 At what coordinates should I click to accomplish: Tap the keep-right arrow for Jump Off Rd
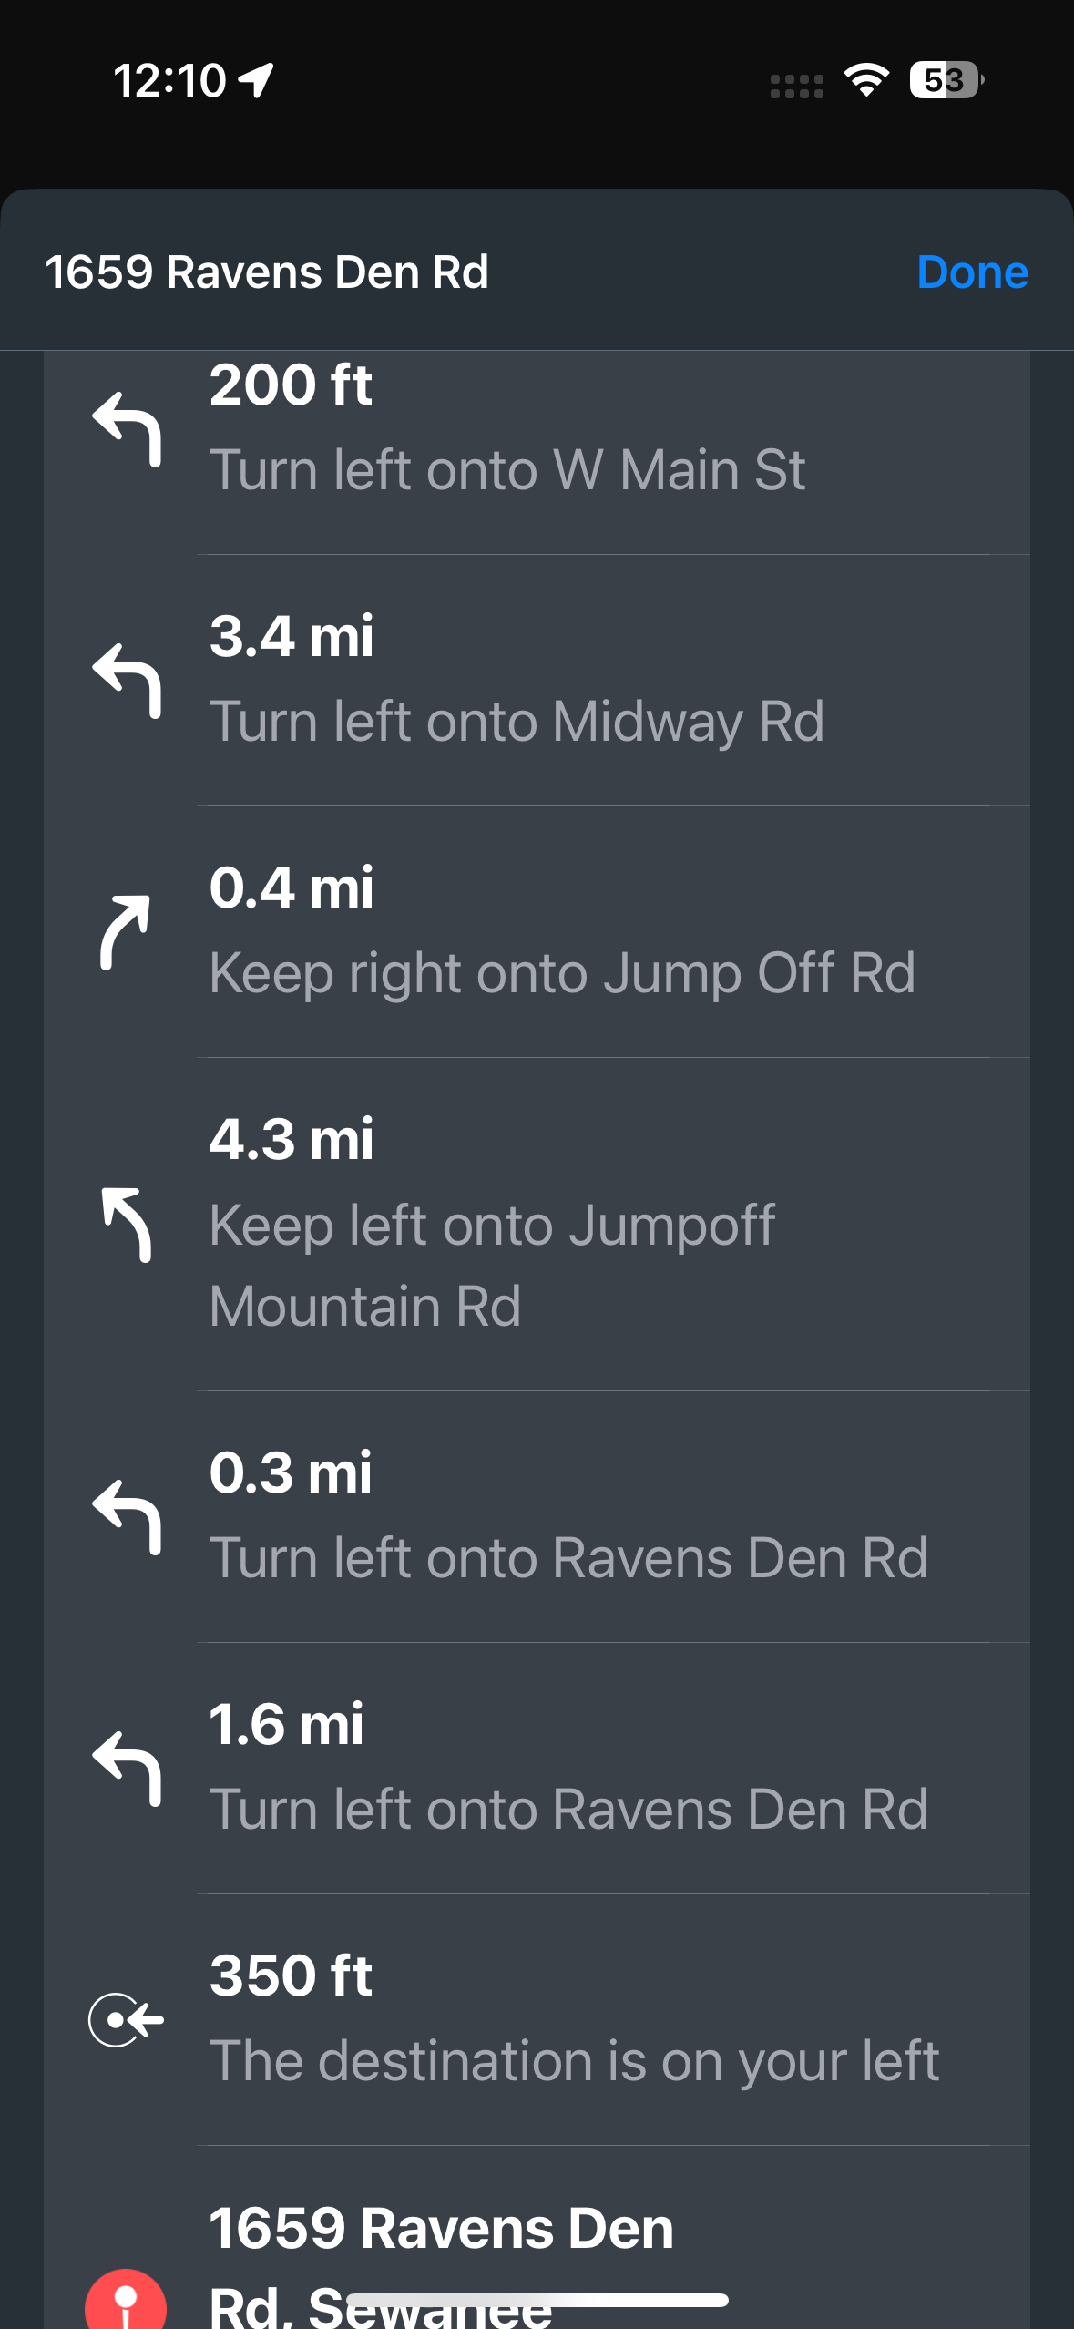coord(125,931)
